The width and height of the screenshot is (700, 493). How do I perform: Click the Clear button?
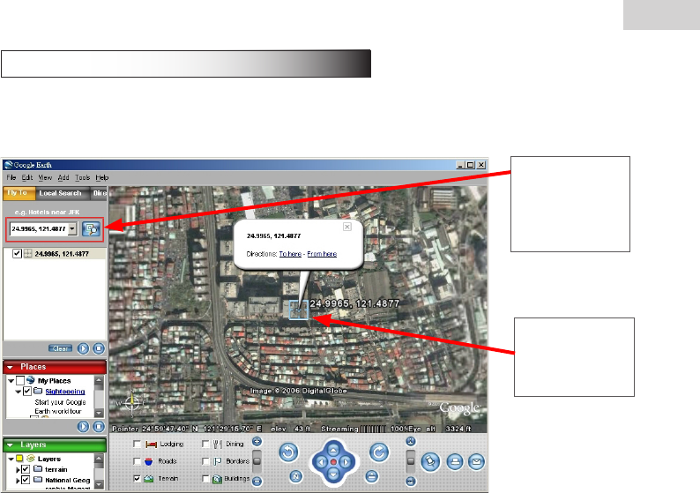click(60, 348)
